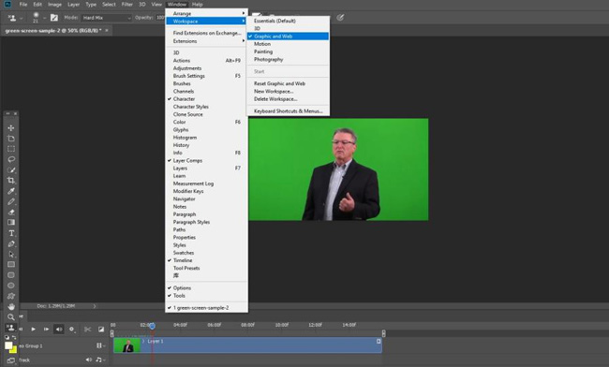Expand the Extensions submenu

click(x=207, y=41)
